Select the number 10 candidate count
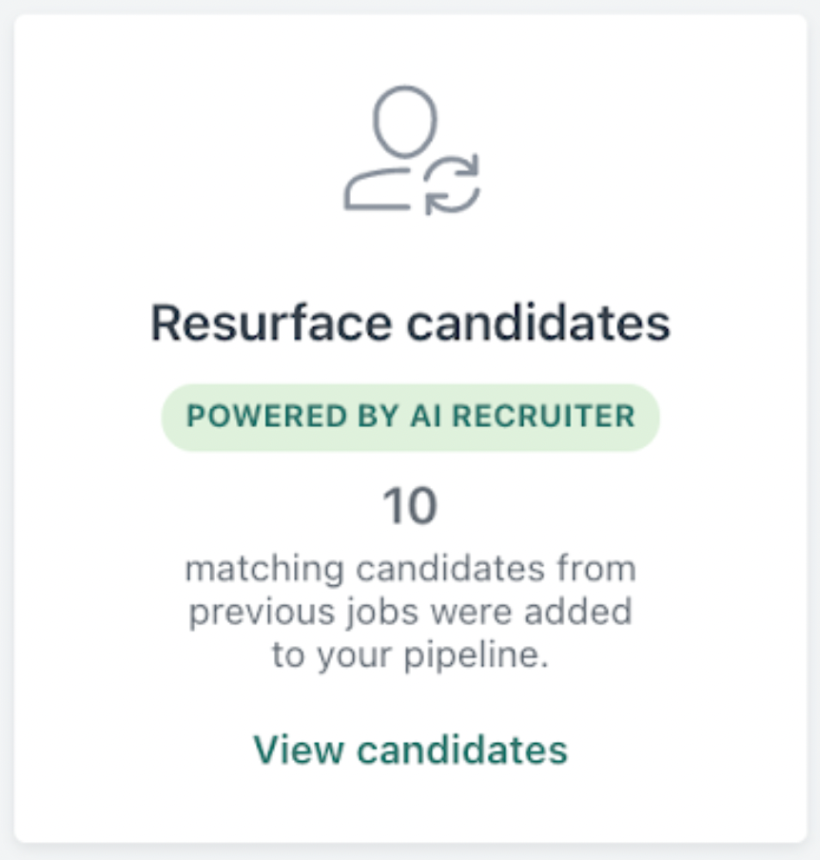820x860 pixels. point(410,505)
